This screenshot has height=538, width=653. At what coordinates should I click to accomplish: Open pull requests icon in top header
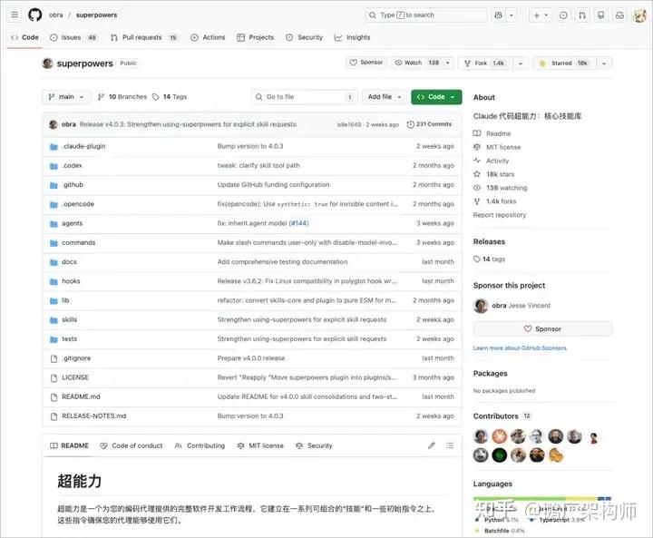(581, 15)
